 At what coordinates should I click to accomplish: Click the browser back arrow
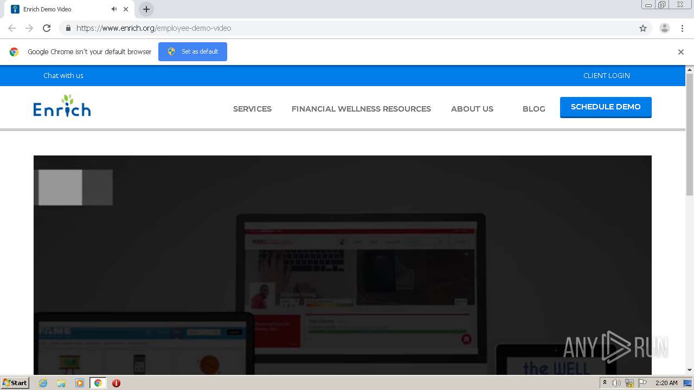click(x=12, y=28)
